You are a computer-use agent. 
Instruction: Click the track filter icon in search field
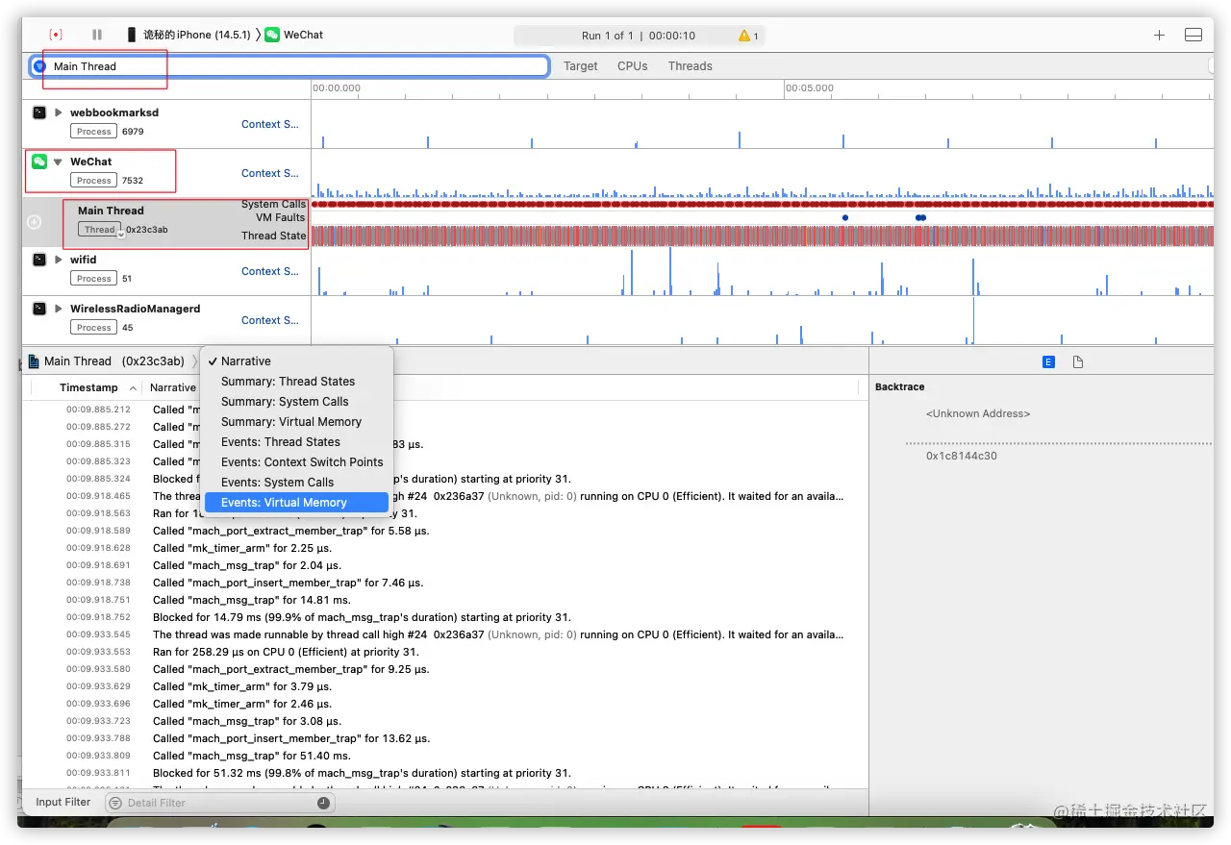pos(39,66)
